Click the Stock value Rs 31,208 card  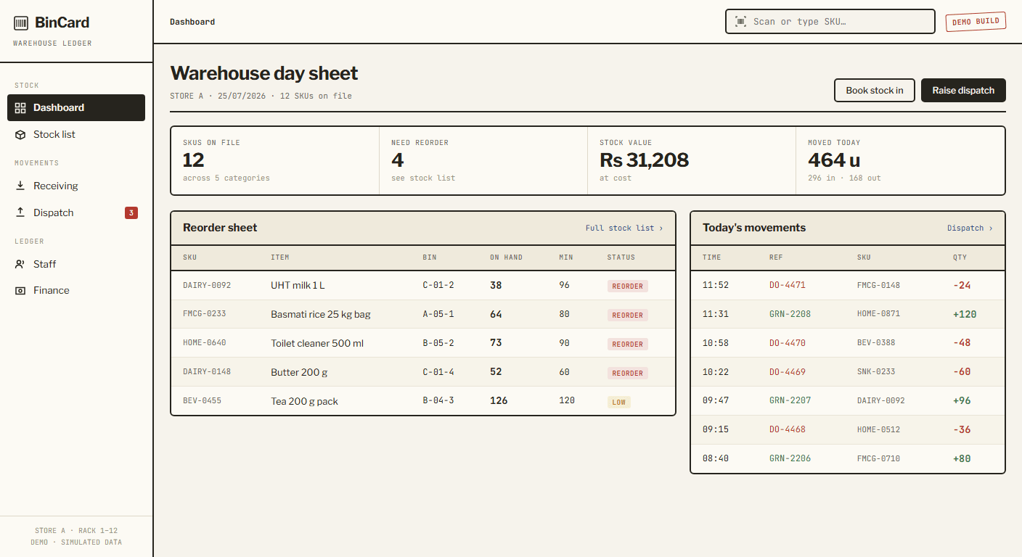point(692,161)
